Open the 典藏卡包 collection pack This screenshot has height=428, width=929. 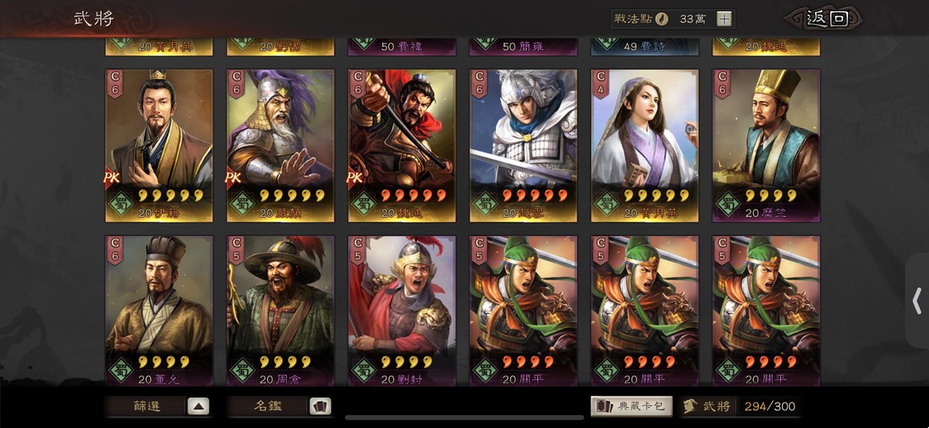tap(632, 406)
